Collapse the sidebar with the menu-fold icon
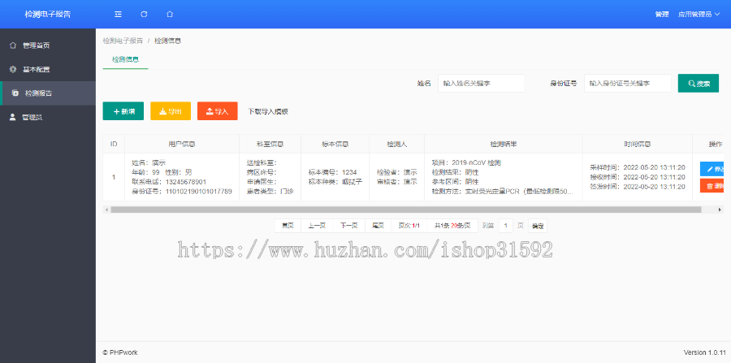Screen dimensions: 731x363 tap(118, 15)
